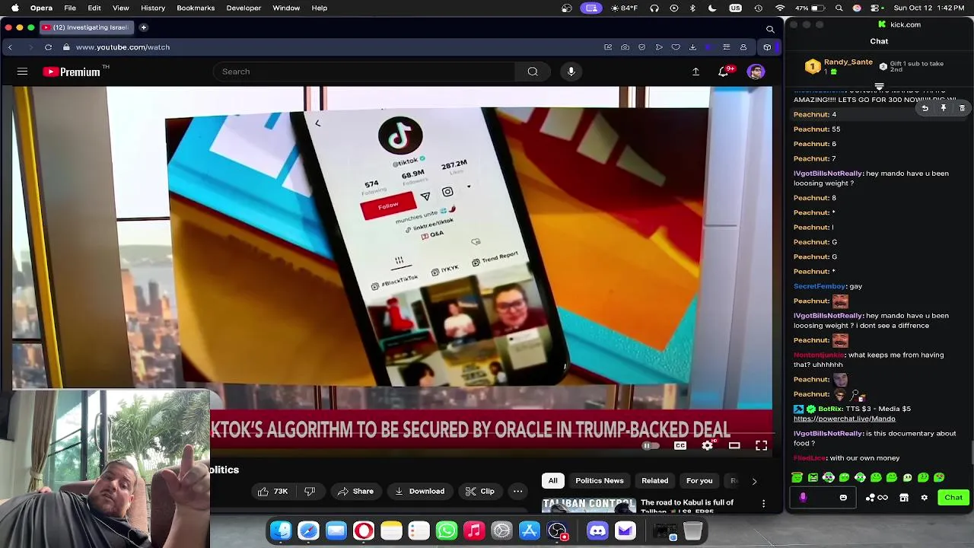Share the video
Viewport: 974px width, 548px height.
click(x=355, y=492)
